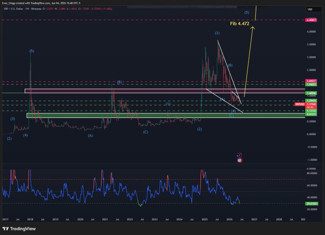The image size is (325, 235).
Task: Click the 4.00000 price scale value
Action: pyautogui.click(x=311, y=32)
